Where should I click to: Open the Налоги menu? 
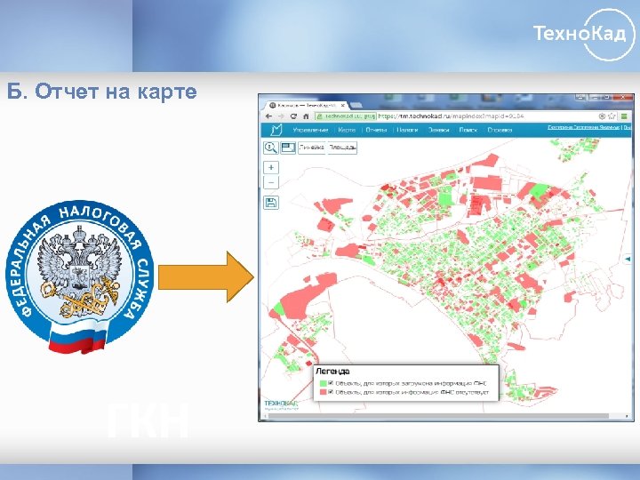click(407, 130)
